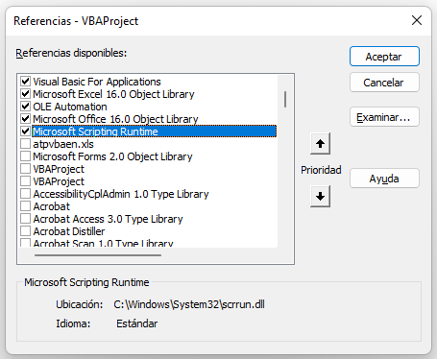Click the scrrun.dll location path text
The height and width of the screenshot is (359, 437).
click(189, 304)
